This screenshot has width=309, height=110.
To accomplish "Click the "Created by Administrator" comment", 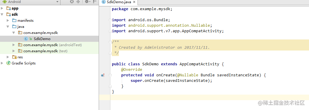I will (x=164, y=48).
